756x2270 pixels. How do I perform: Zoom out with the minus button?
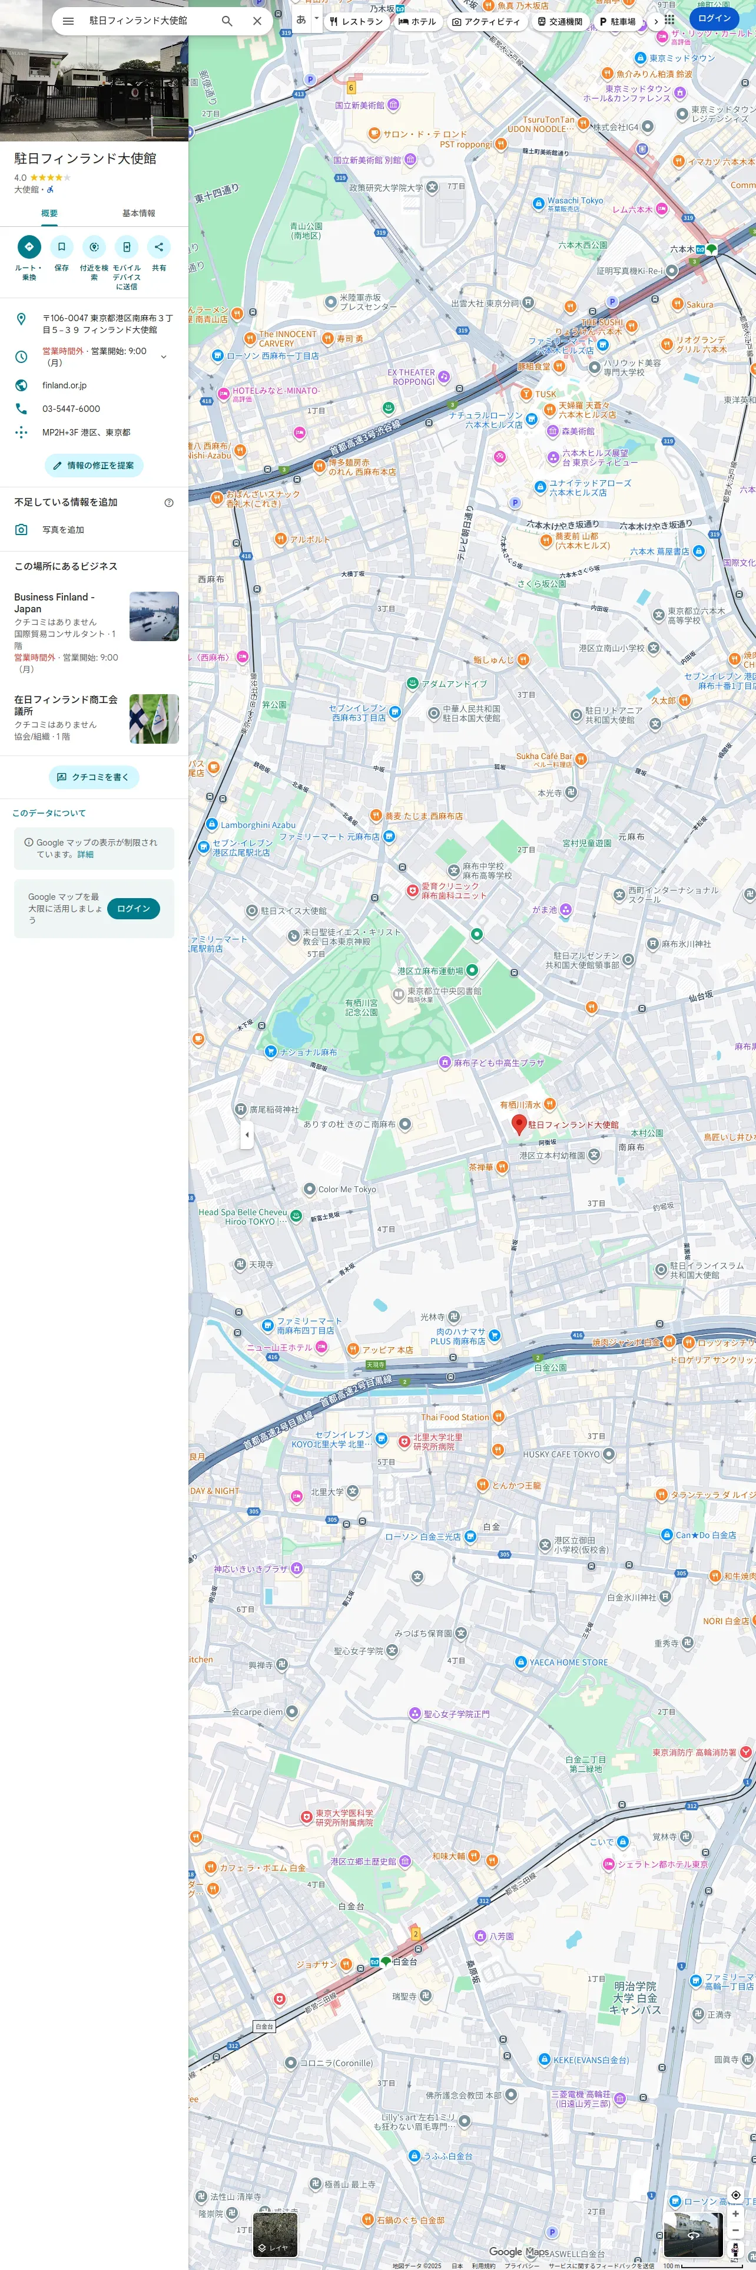(736, 2231)
